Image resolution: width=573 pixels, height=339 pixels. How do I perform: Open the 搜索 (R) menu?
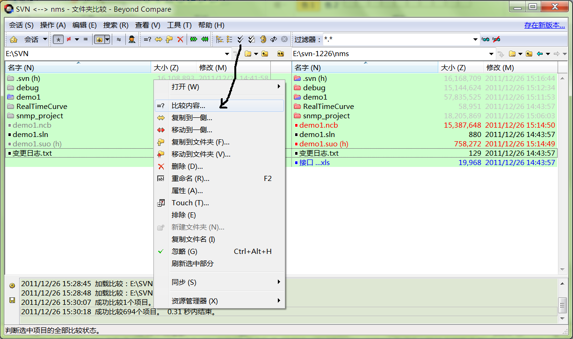pyautogui.click(x=116, y=25)
